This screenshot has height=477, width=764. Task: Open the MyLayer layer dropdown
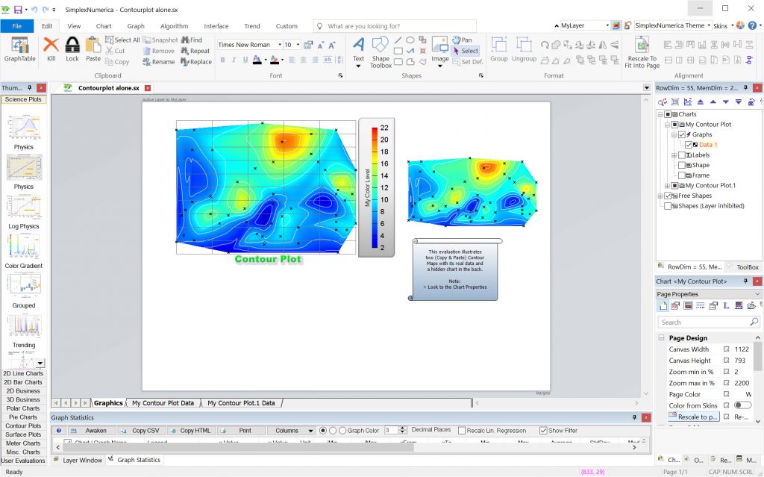pos(607,25)
